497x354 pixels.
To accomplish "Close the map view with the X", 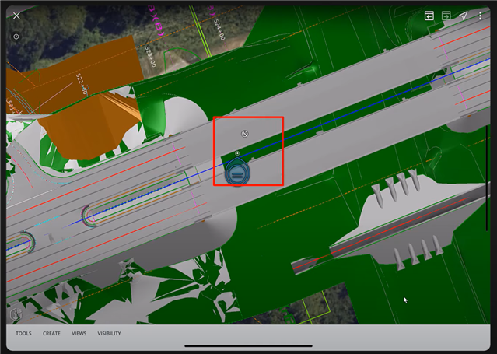I will (16, 16).
